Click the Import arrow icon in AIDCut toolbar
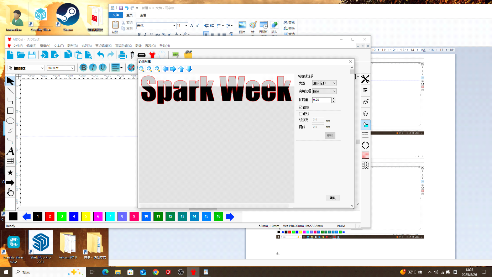Image resolution: width=492 pixels, height=277 pixels. (x=44, y=55)
